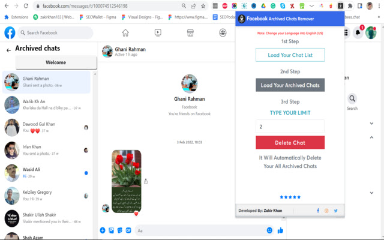Open the Marketplace icon
384x240 pixels.
point(190,32)
